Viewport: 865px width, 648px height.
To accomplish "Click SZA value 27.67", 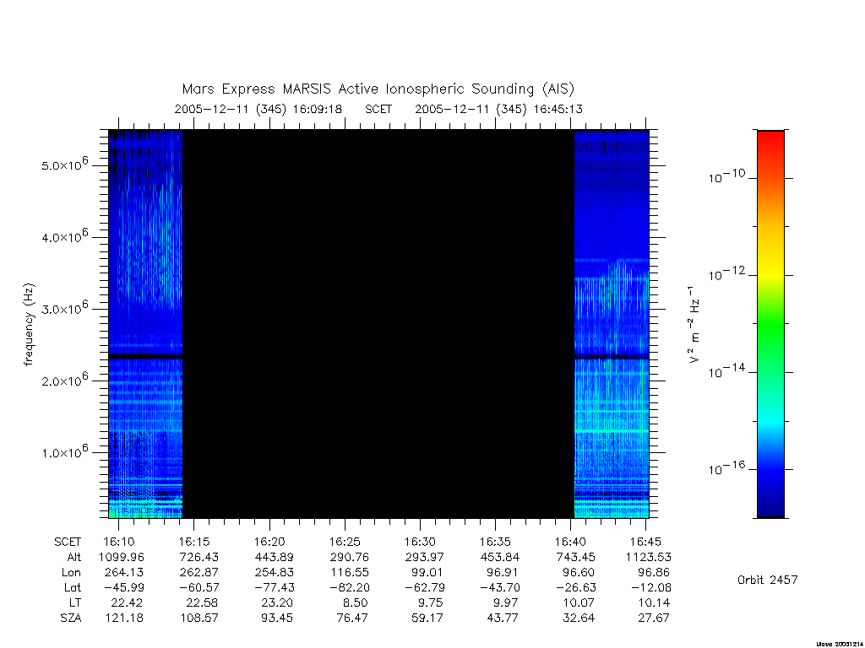I will (x=654, y=618).
